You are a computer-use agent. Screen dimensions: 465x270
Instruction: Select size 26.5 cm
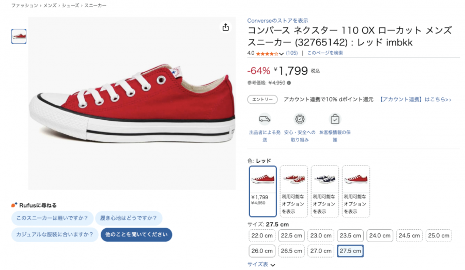[x=291, y=251]
